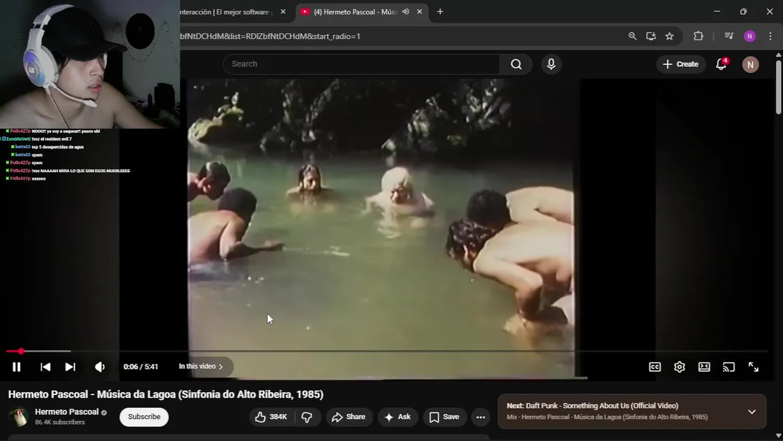The image size is (783, 441).
Task: Open YouTube account avatar menu
Action: [x=751, y=64]
